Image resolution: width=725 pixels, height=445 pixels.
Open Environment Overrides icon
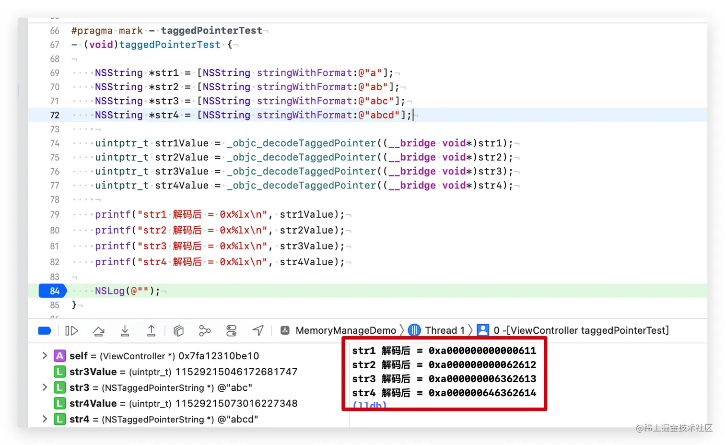232,330
